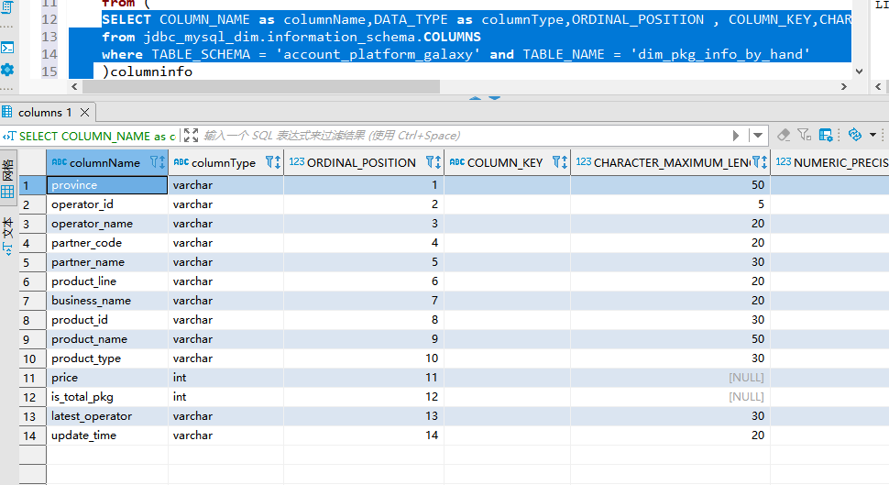Screen dimensions: 889x485
Task: Select the int type cell in price row
Action: pos(225,378)
